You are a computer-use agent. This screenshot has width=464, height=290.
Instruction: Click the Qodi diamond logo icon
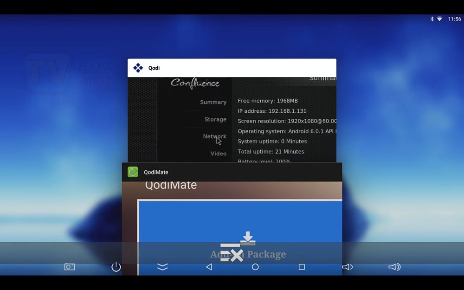pos(138,68)
